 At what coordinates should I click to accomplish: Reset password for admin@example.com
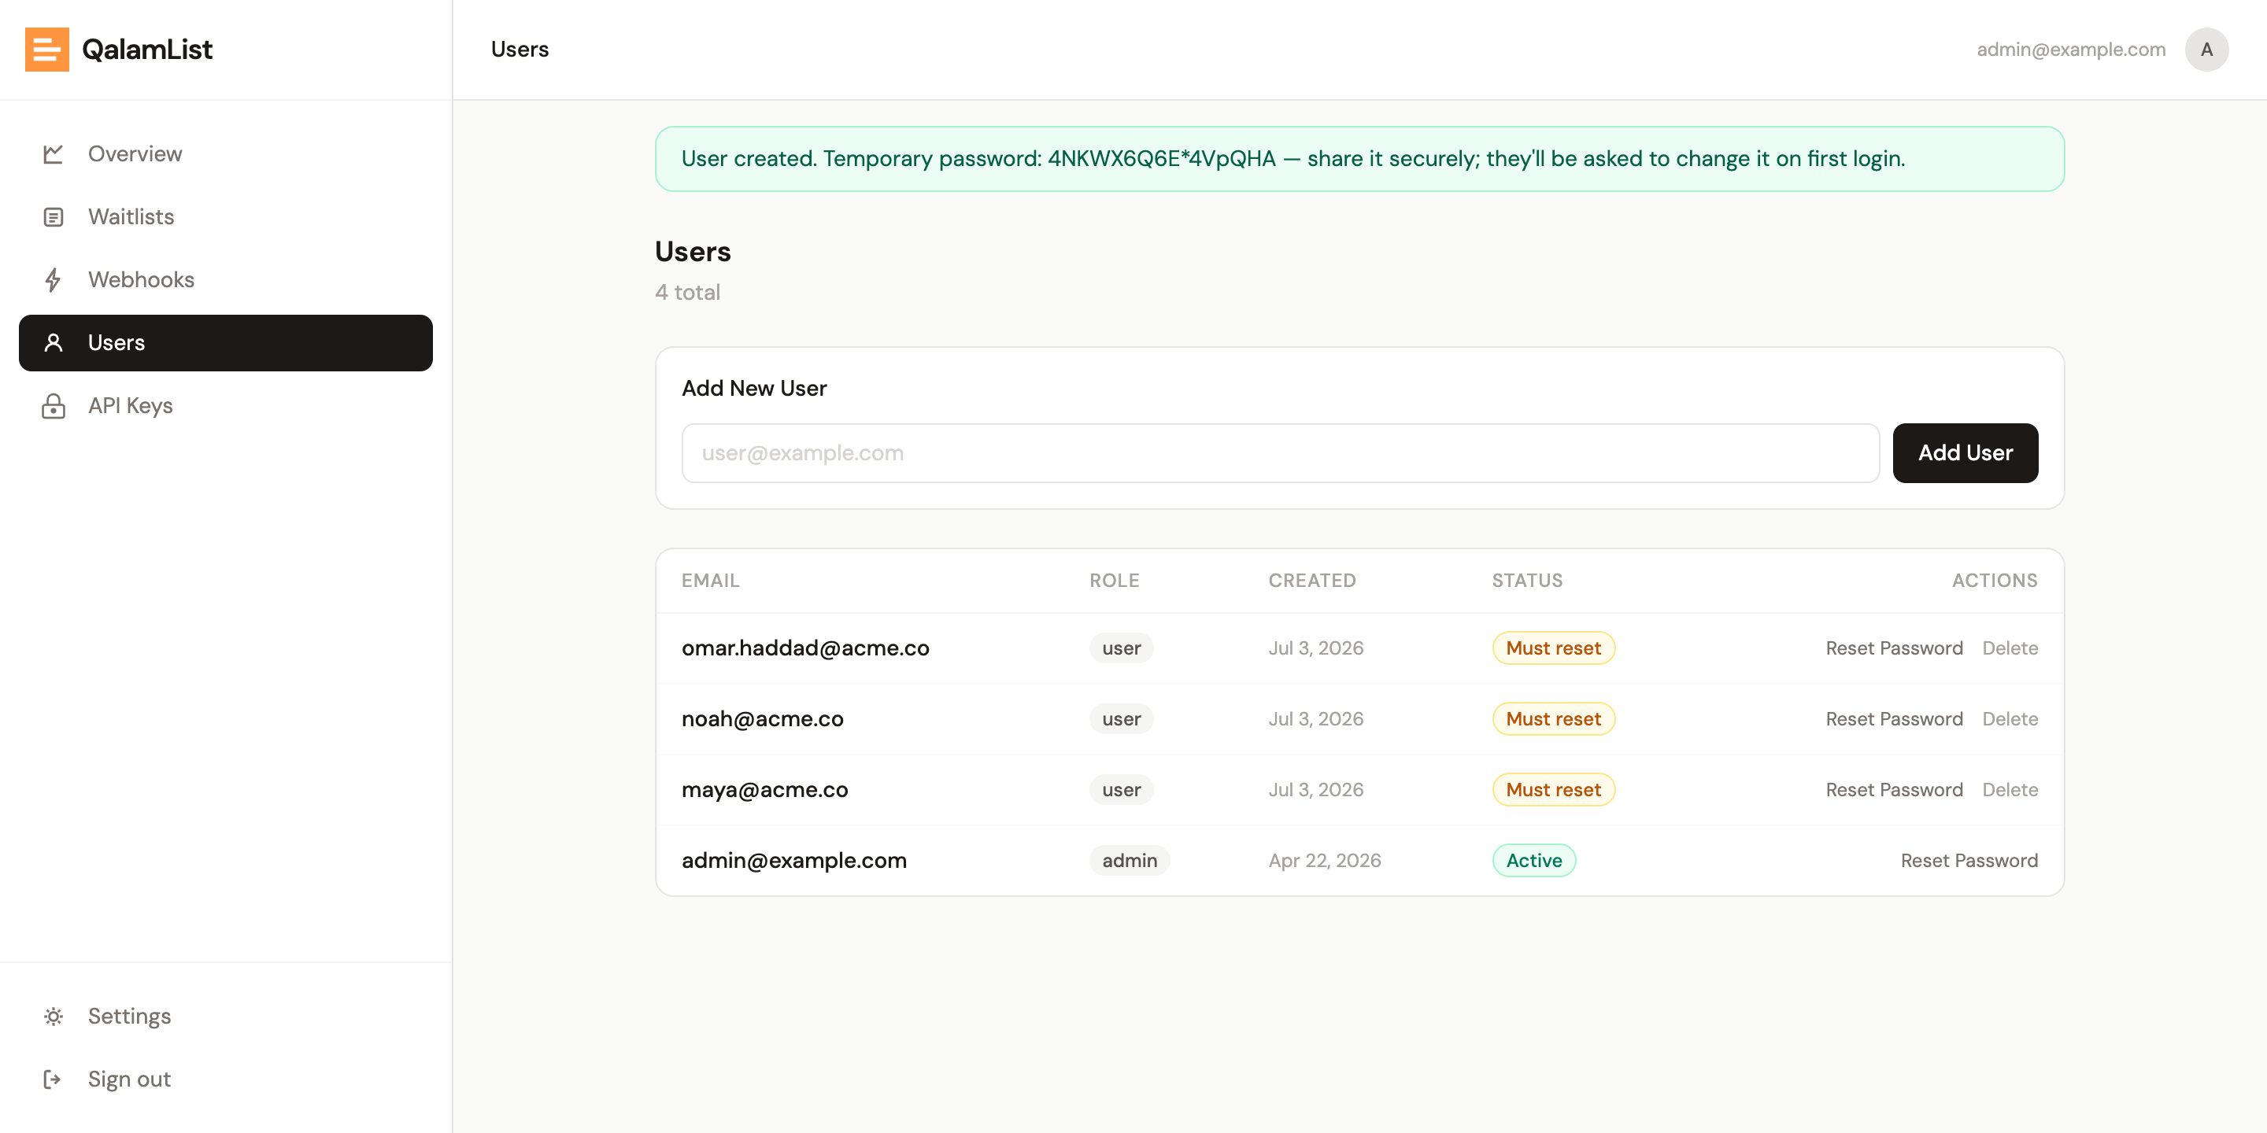click(1969, 860)
